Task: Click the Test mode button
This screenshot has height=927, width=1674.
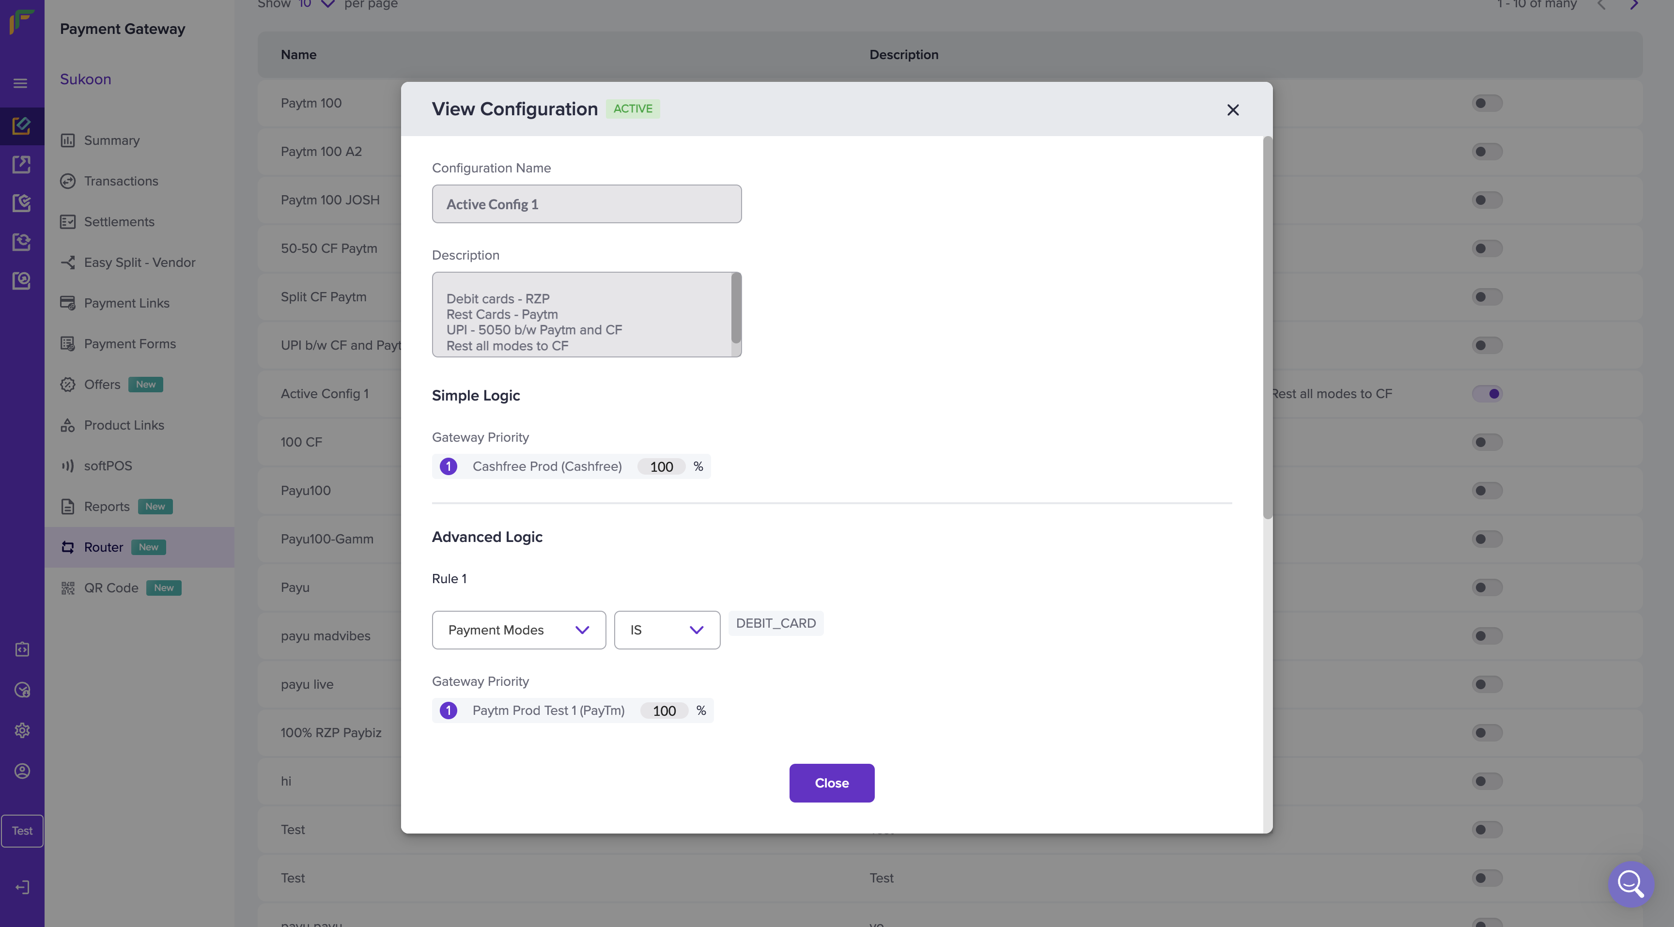Action: [22, 831]
